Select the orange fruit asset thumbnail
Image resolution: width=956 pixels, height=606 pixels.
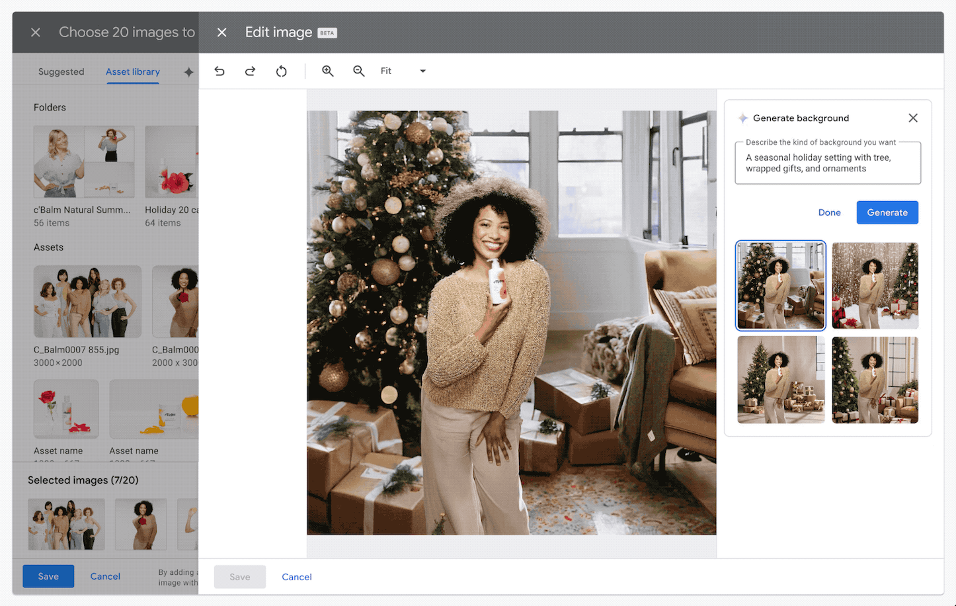(x=153, y=409)
